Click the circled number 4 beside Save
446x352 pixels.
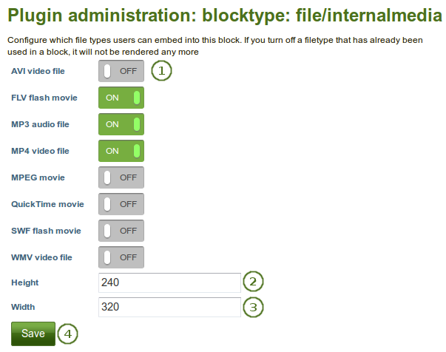(x=68, y=334)
